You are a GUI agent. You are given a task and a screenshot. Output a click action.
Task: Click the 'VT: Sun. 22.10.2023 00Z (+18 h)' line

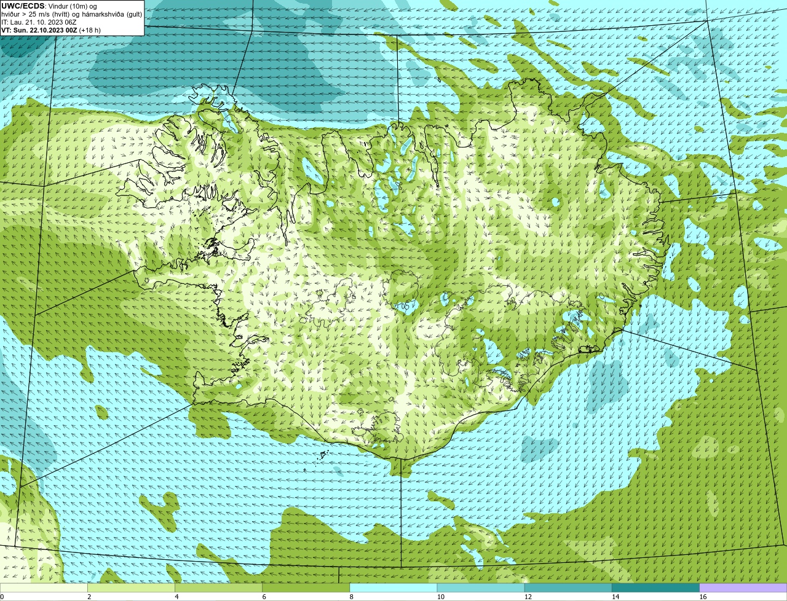click(x=51, y=29)
